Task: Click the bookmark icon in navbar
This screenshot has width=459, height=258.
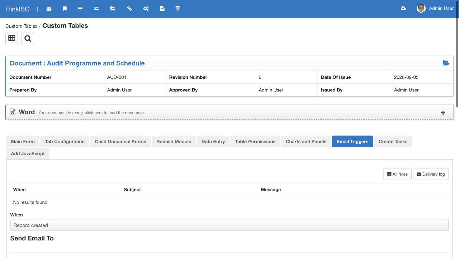Action: click(x=65, y=9)
